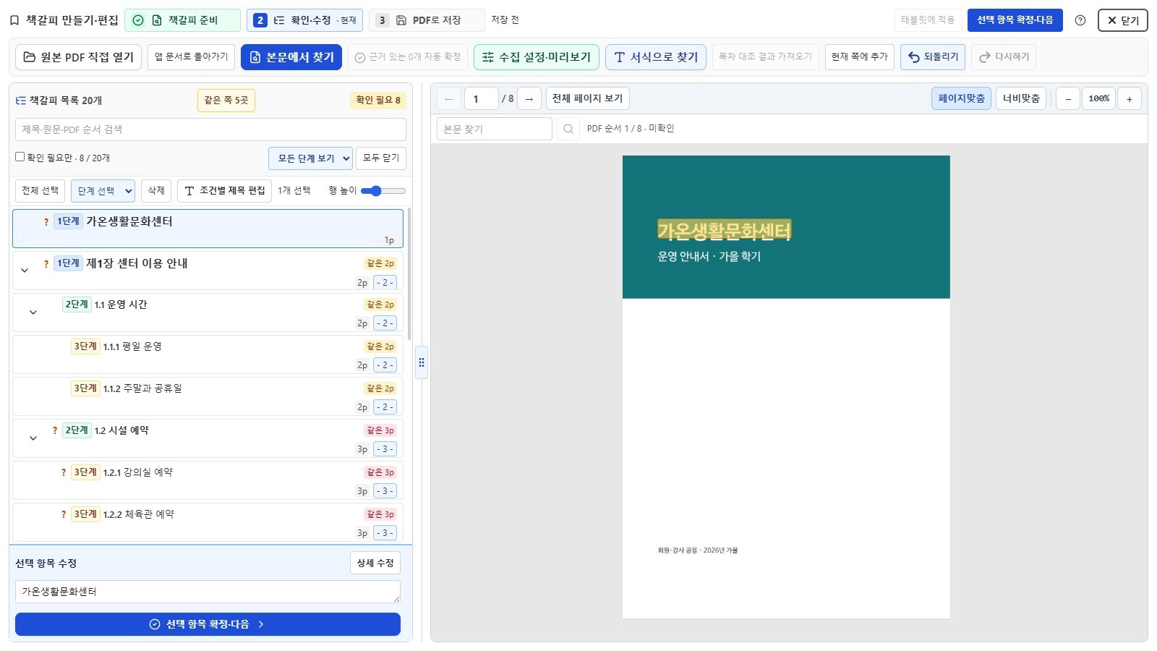The height and width of the screenshot is (651, 1157).
Task: Click the 확인 필요 8 badge
Action: click(378, 101)
